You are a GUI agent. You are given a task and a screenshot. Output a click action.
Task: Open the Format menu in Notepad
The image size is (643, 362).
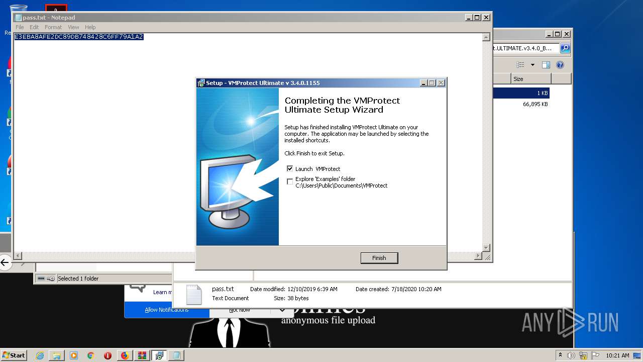tap(53, 27)
